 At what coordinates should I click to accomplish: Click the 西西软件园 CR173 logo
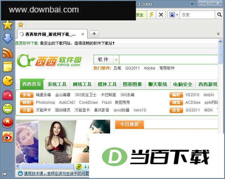[x=49, y=61]
